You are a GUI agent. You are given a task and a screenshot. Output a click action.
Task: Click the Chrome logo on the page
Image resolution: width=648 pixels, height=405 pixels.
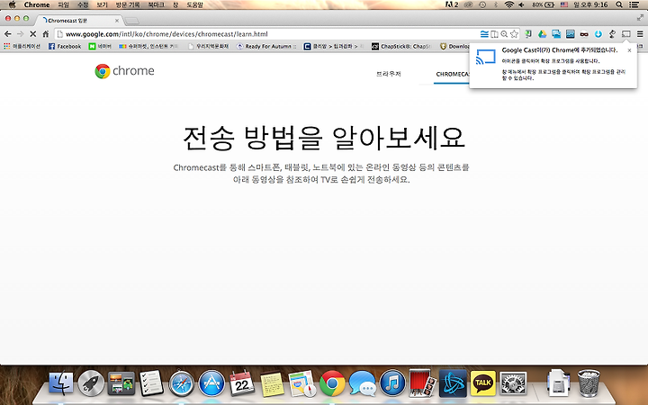(x=124, y=71)
